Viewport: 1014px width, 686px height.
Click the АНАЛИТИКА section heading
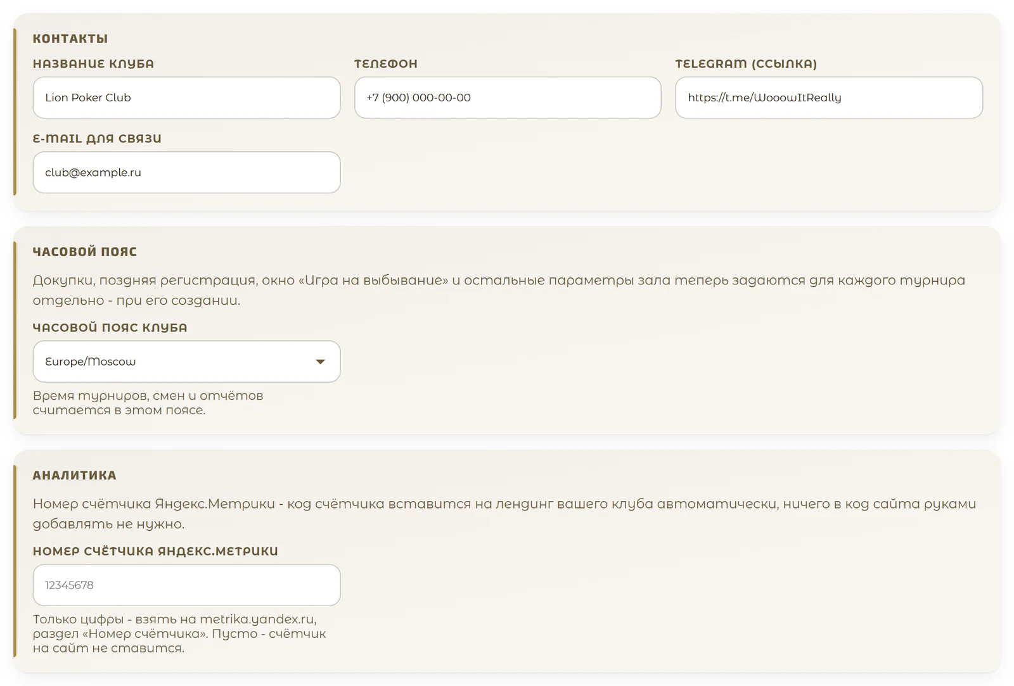pos(75,475)
